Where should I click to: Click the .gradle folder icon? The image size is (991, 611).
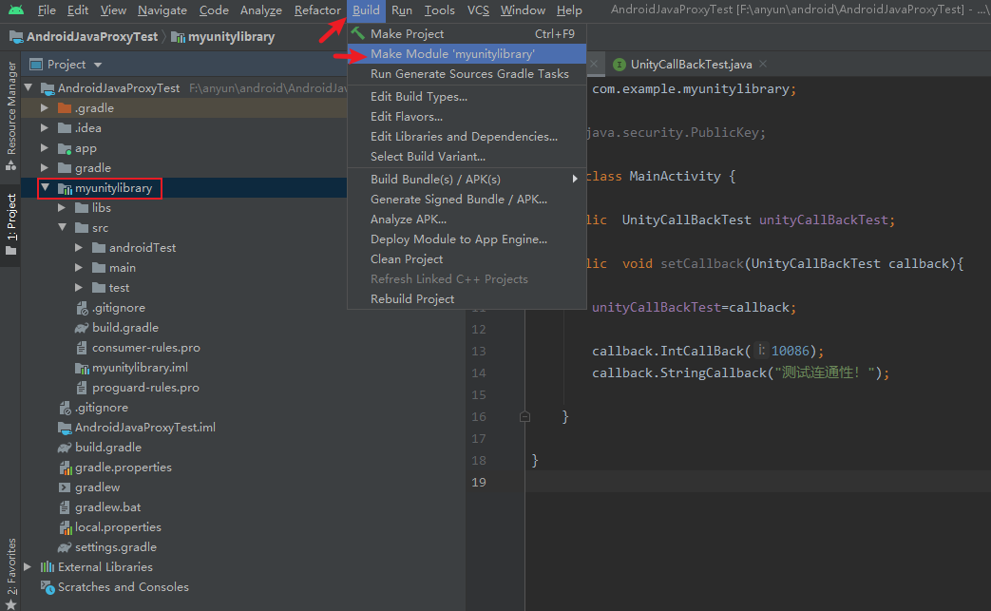65,108
